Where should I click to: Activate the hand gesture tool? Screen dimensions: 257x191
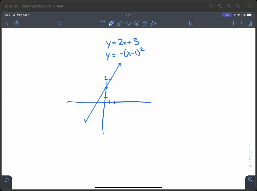point(145,23)
